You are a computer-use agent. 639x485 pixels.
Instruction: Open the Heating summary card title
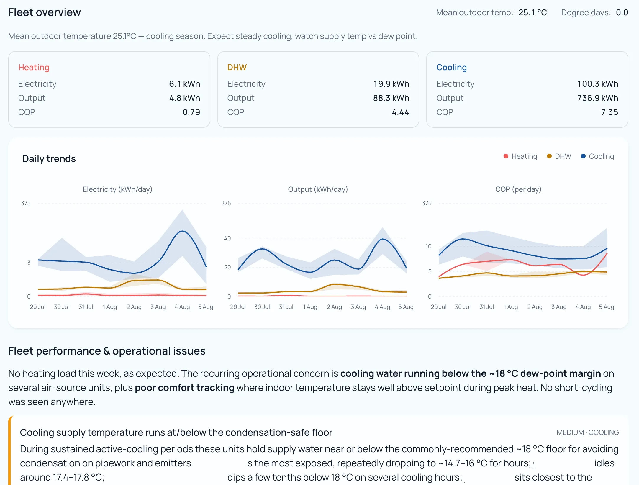coord(34,67)
